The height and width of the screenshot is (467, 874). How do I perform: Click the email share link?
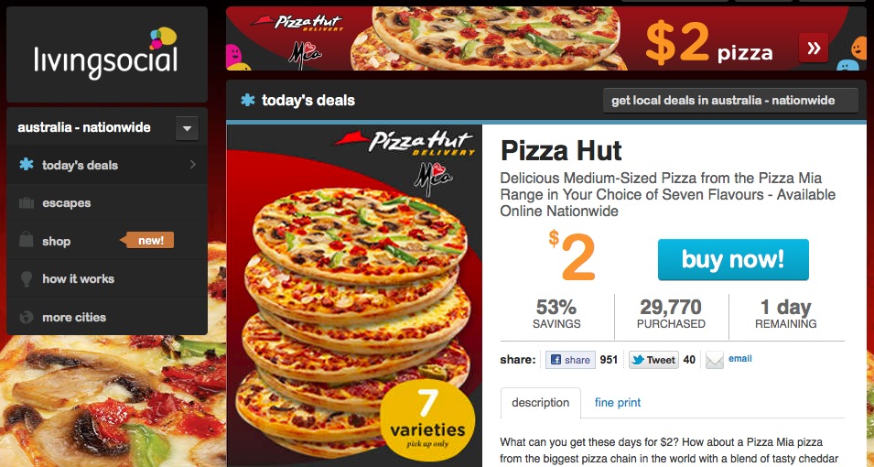740,359
